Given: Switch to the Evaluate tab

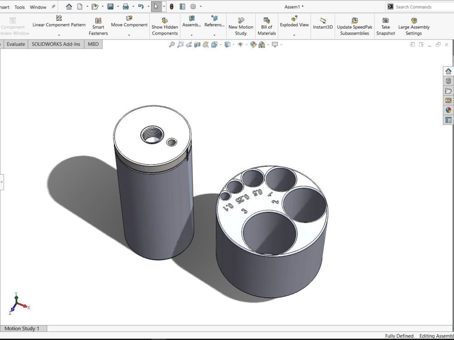Looking at the screenshot, I should click(x=15, y=44).
